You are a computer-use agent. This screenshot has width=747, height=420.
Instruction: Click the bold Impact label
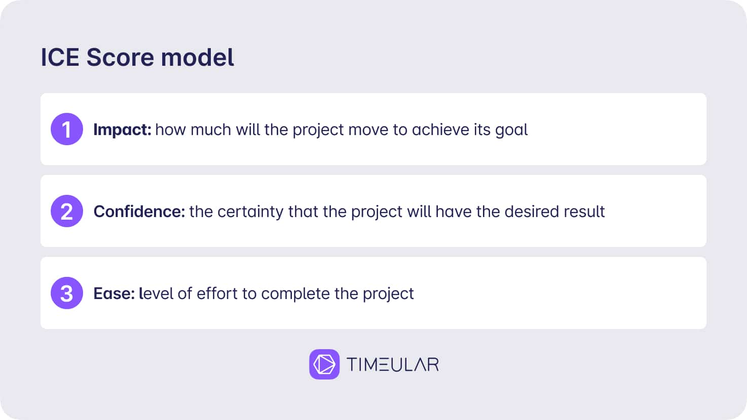[122, 130]
